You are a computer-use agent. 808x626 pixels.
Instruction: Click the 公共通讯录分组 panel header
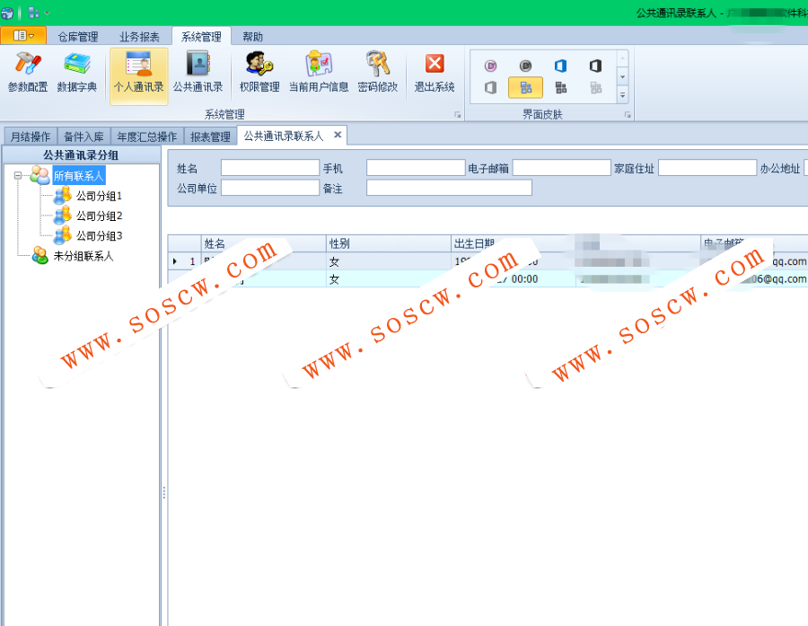[81, 154]
